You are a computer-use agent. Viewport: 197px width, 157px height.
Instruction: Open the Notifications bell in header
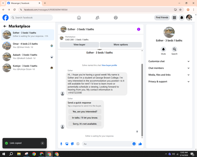182,18
